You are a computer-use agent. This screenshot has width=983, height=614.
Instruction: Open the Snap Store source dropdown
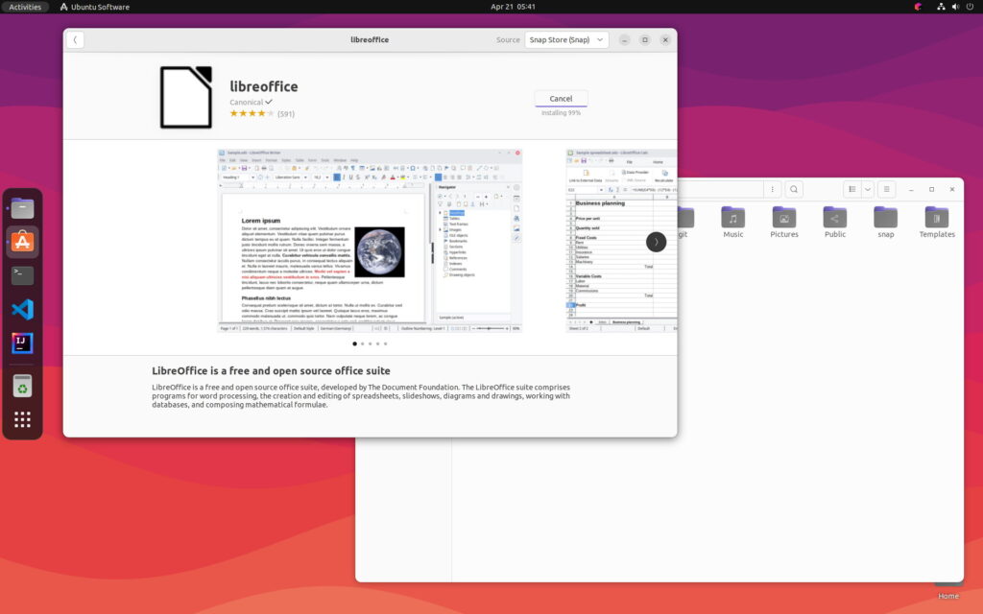click(x=566, y=40)
